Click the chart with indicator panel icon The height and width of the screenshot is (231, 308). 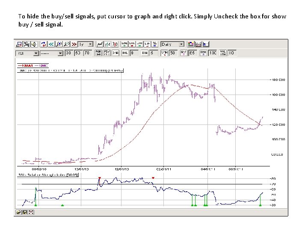pyautogui.click(x=198, y=44)
